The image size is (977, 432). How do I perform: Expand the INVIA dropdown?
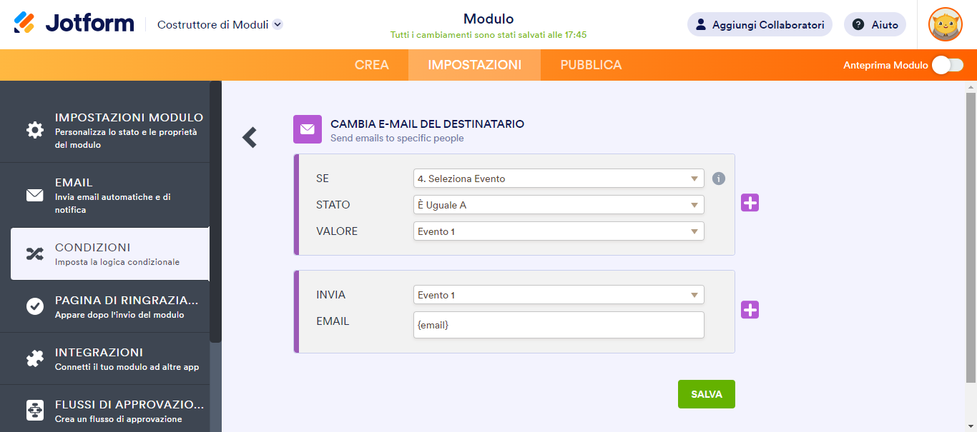tap(558, 295)
